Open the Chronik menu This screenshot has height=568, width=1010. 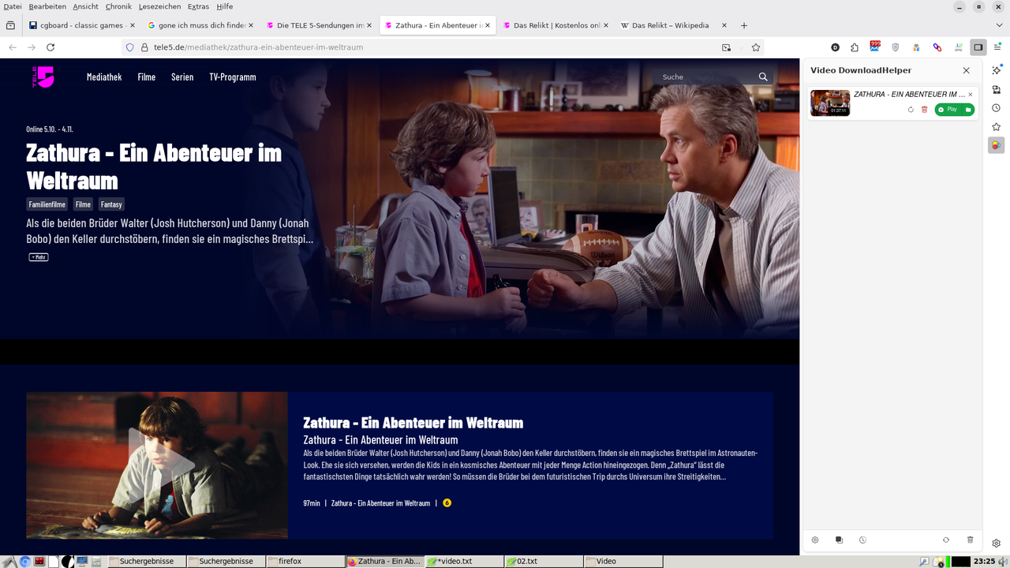pos(118,6)
